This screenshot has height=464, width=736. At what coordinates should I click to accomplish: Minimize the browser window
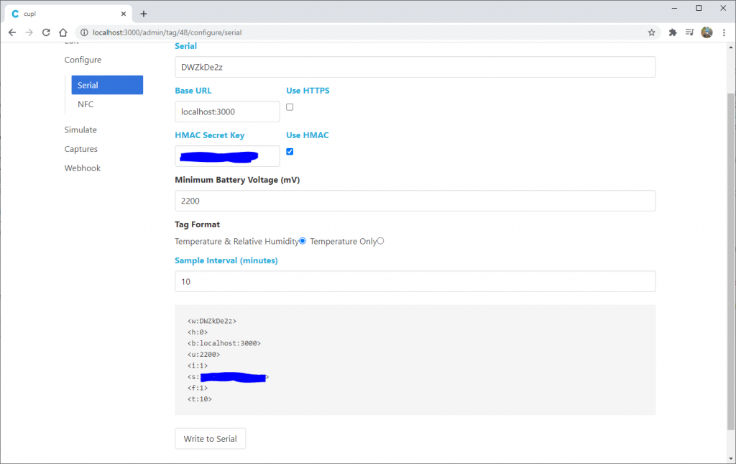pyautogui.click(x=674, y=8)
